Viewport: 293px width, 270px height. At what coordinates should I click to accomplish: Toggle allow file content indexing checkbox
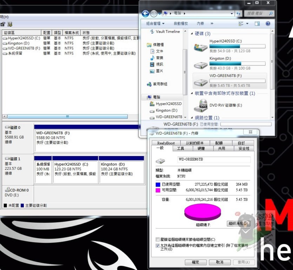[158, 245]
